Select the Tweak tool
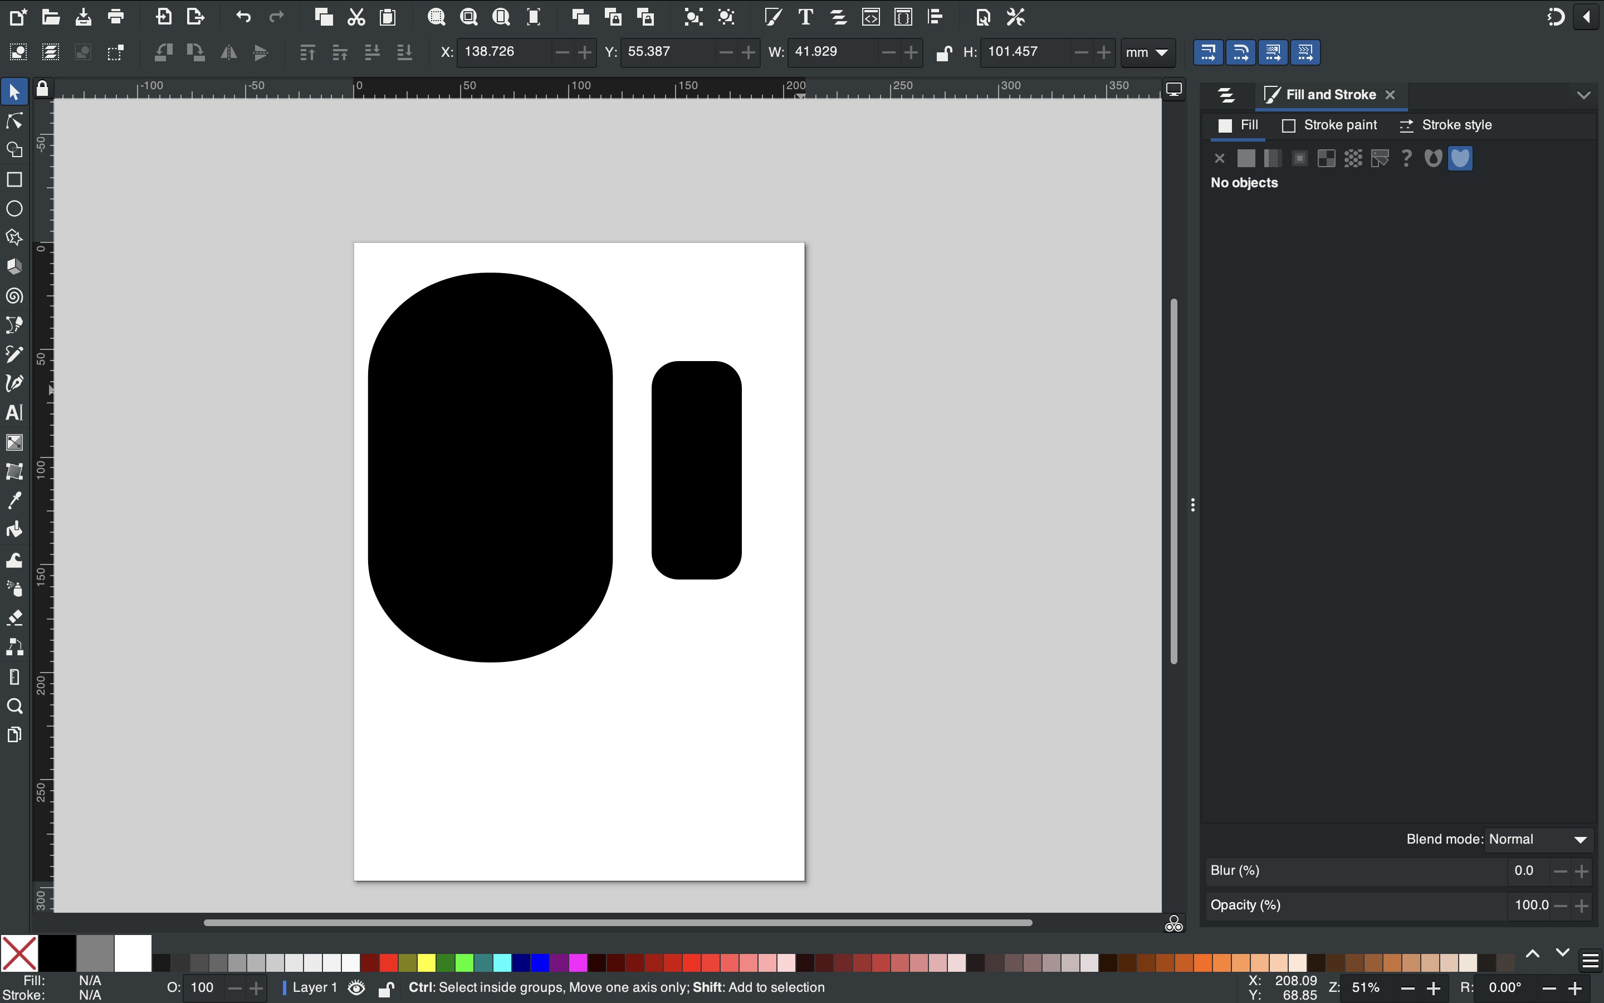The height and width of the screenshot is (1003, 1604). tap(14, 560)
